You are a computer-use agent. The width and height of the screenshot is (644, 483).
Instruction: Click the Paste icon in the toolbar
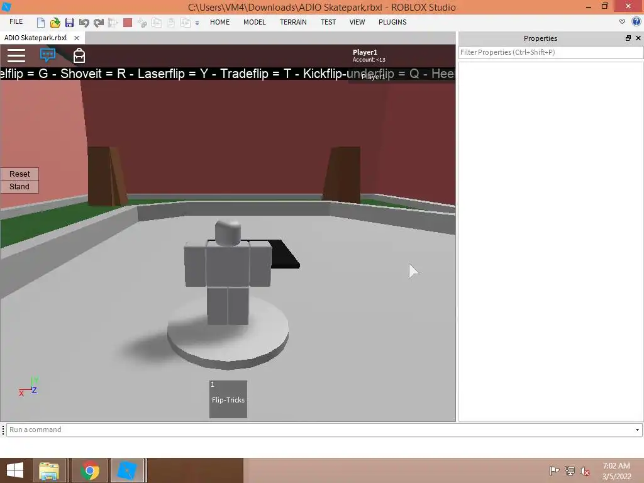click(x=171, y=23)
